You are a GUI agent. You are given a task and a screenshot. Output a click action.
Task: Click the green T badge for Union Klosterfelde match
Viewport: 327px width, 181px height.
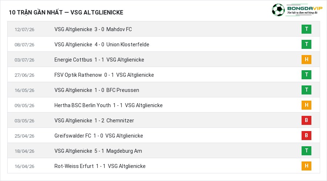(x=306, y=44)
